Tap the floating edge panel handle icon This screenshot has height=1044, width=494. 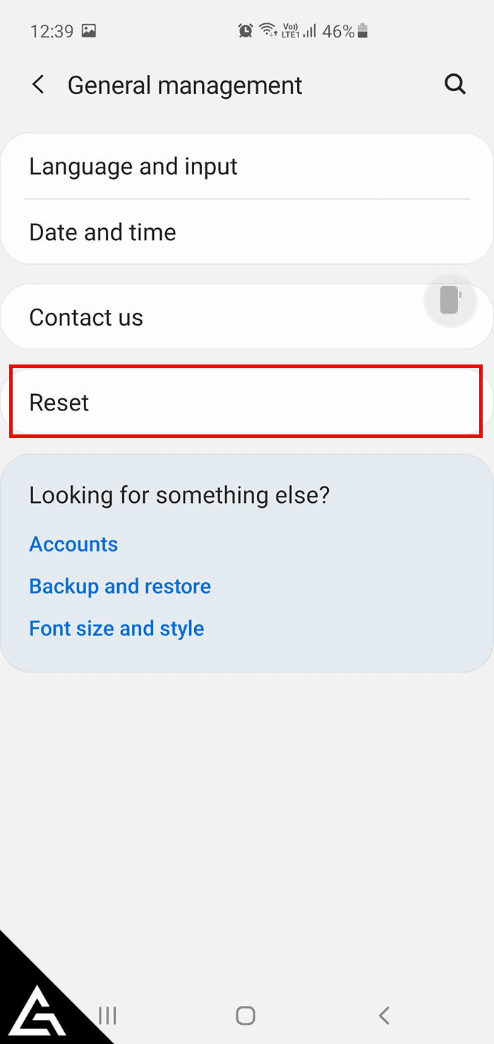coord(450,300)
